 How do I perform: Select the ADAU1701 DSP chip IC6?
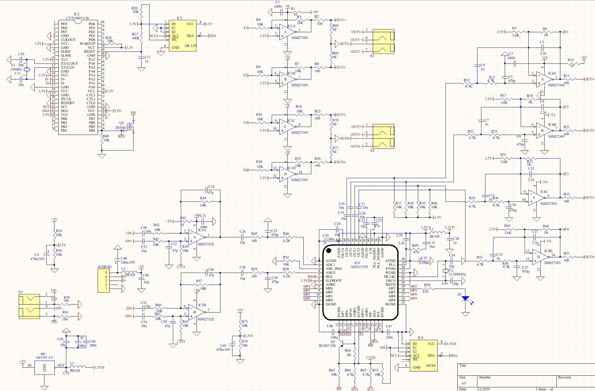360,282
